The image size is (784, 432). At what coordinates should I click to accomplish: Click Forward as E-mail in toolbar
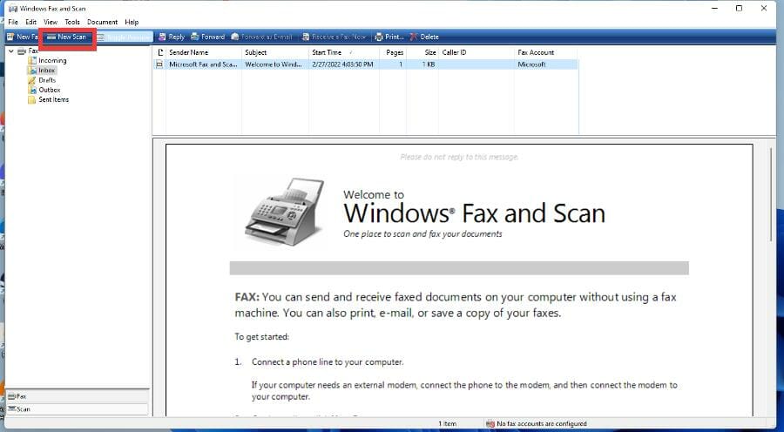pyautogui.click(x=262, y=37)
